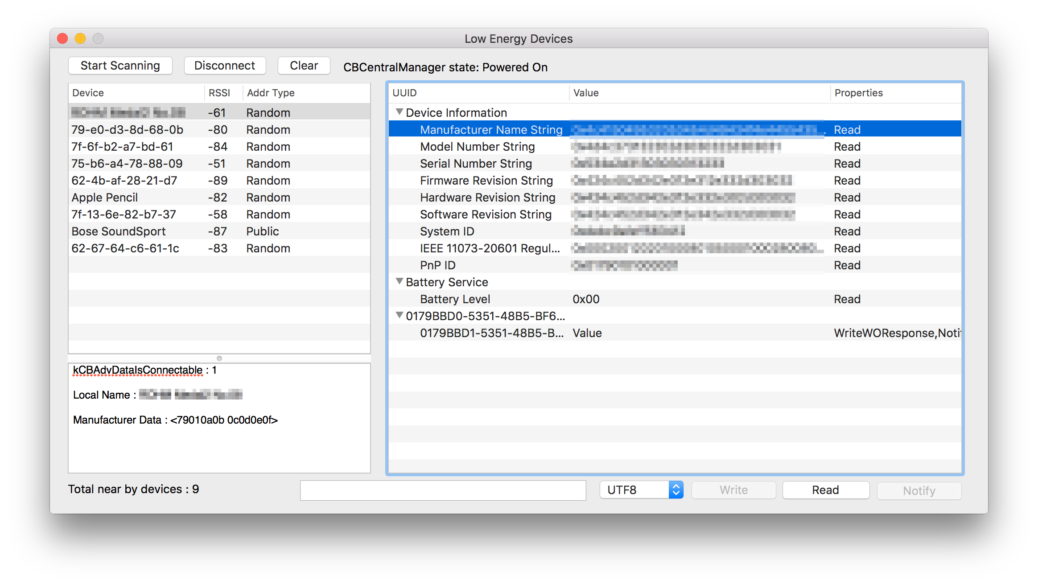Select the Apple Pencil device
Image resolution: width=1038 pixels, height=585 pixels.
click(x=104, y=197)
